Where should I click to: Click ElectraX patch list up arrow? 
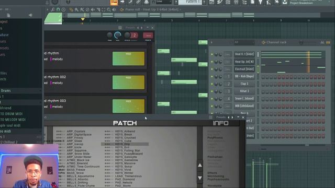(200, 165)
